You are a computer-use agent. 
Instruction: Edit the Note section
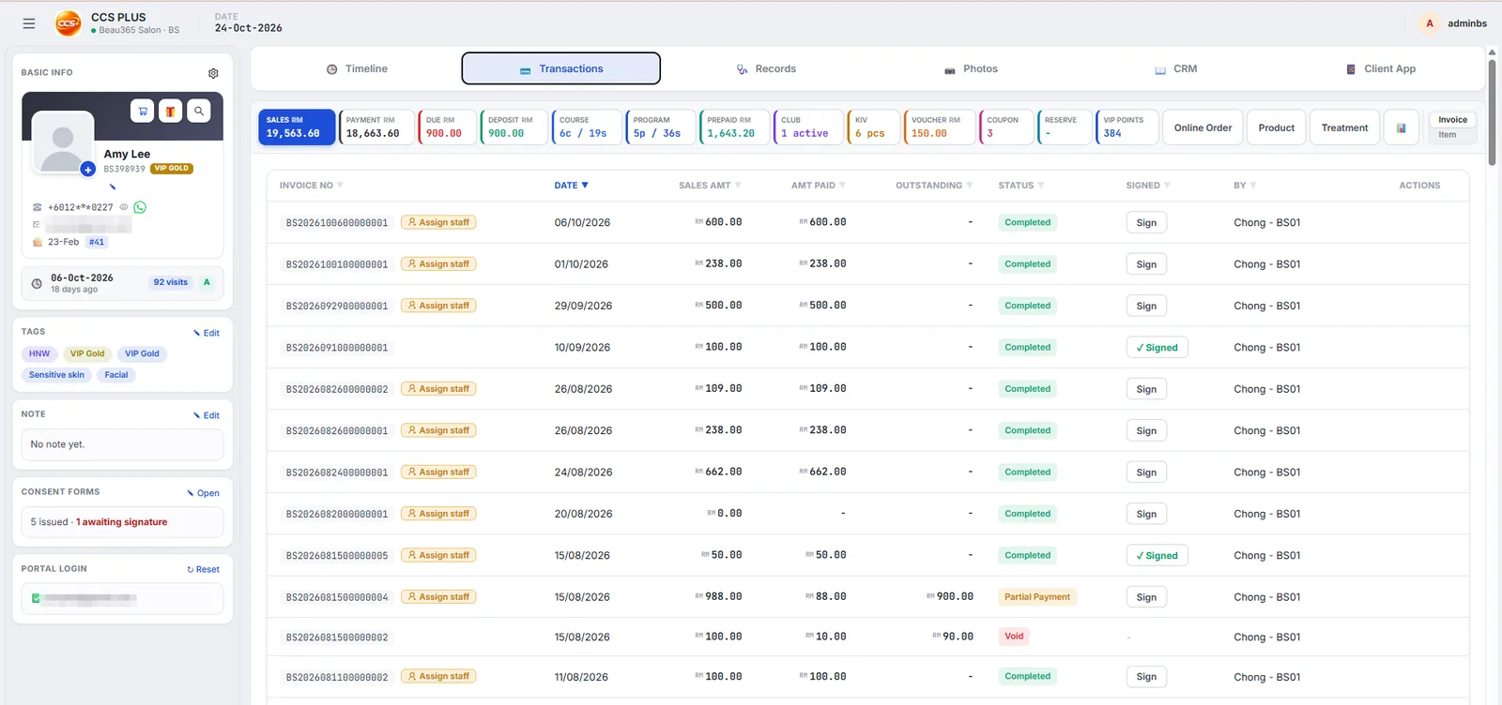point(207,415)
